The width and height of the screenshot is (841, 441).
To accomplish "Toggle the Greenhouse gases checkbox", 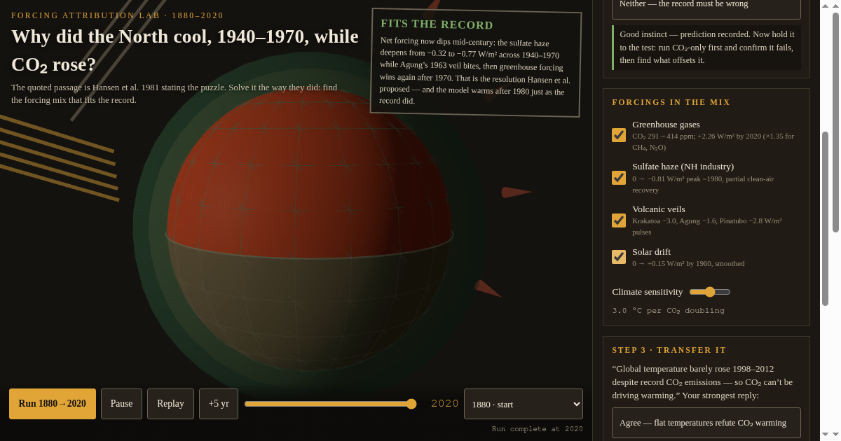I will click(619, 135).
